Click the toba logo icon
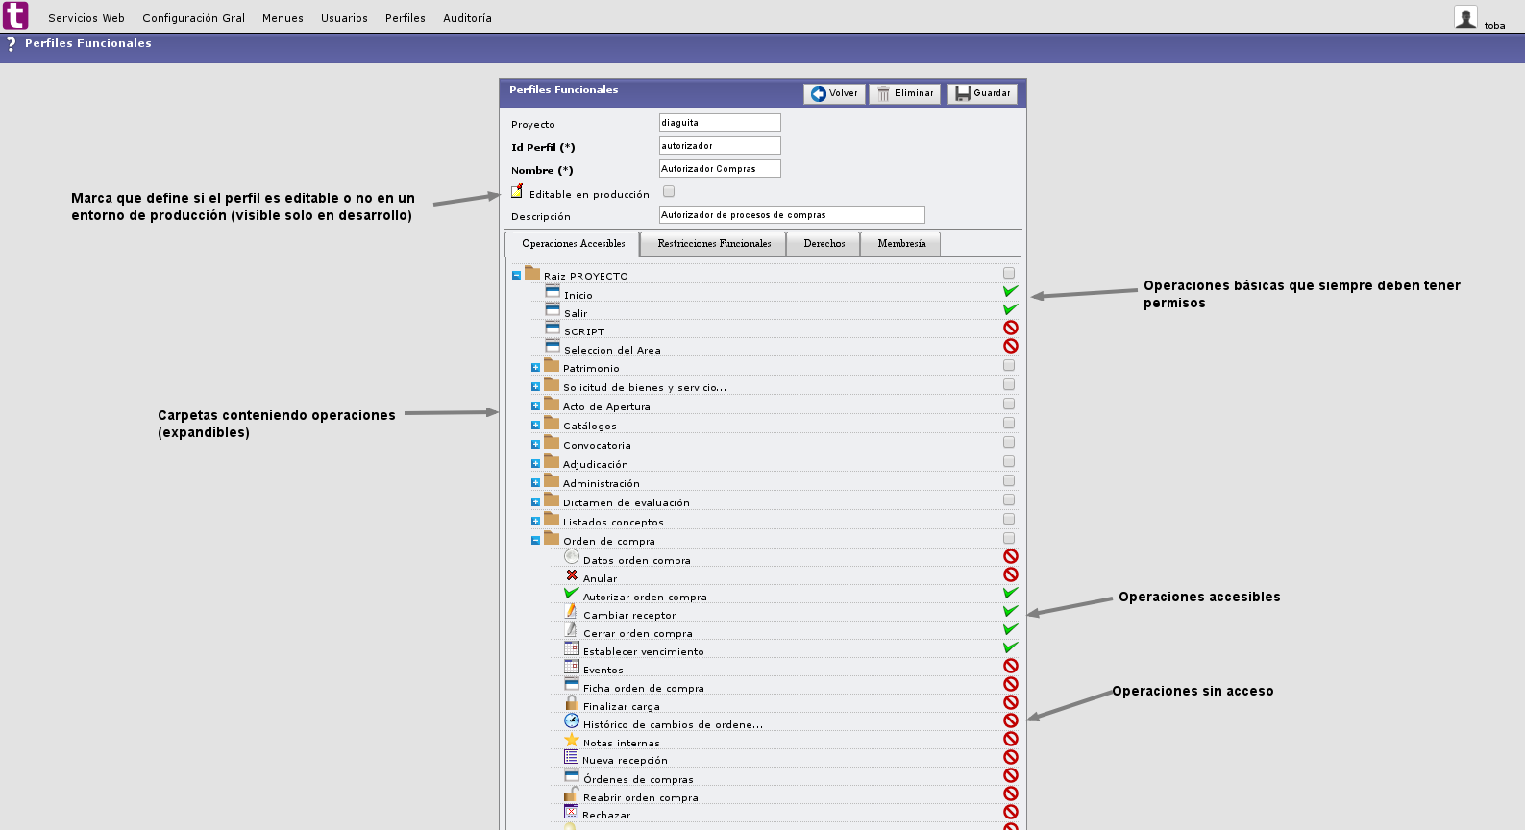 point(15,15)
